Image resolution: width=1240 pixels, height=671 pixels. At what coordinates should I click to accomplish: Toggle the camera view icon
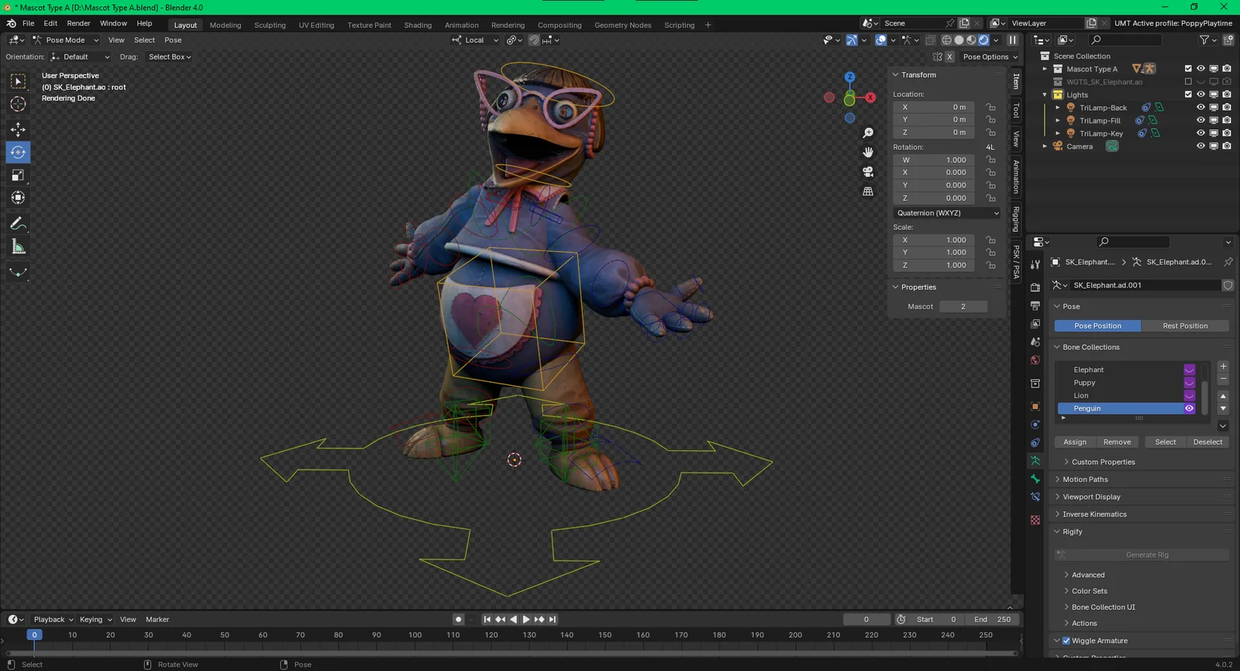tap(868, 171)
